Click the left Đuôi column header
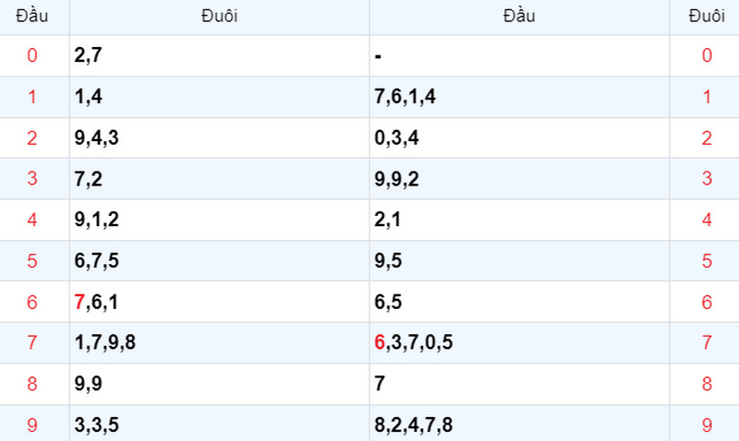Screen dimensions: 739x441 point(219,16)
